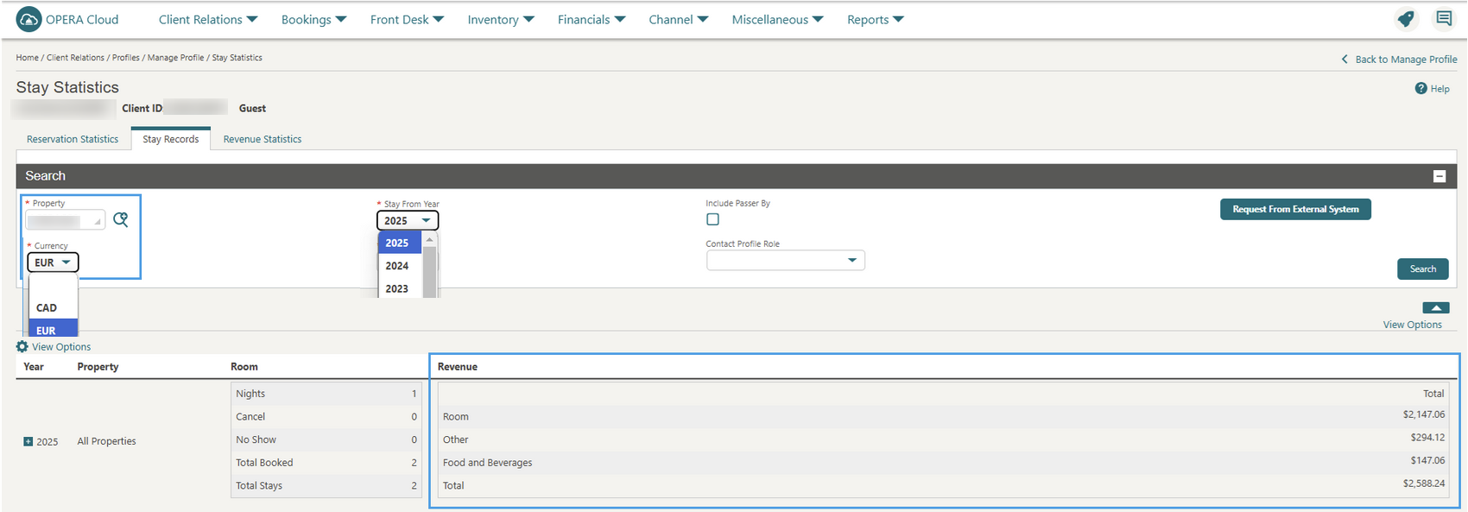Click the Total Stays row label

click(x=259, y=486)
